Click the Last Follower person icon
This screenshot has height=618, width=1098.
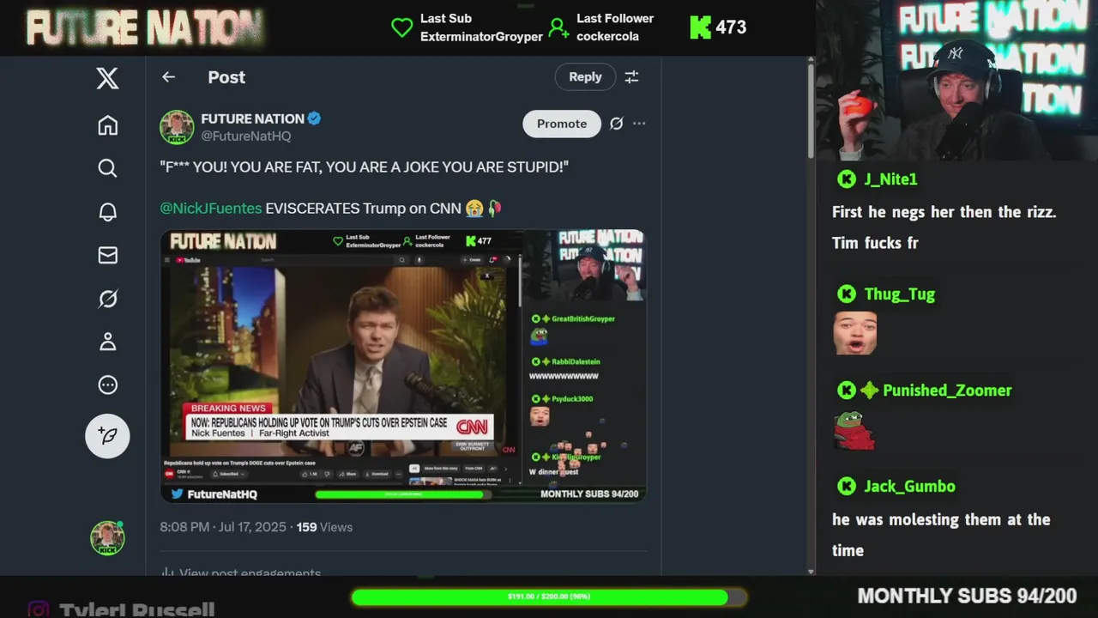pyautogui.click(x=558, y=28)
